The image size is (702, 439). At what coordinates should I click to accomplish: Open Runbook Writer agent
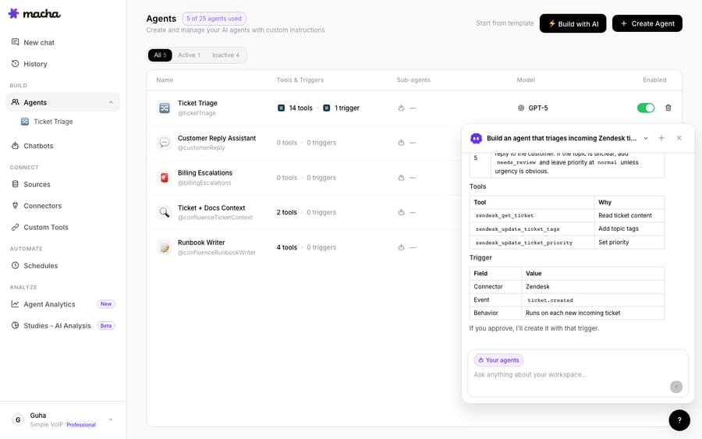(201, 243)
